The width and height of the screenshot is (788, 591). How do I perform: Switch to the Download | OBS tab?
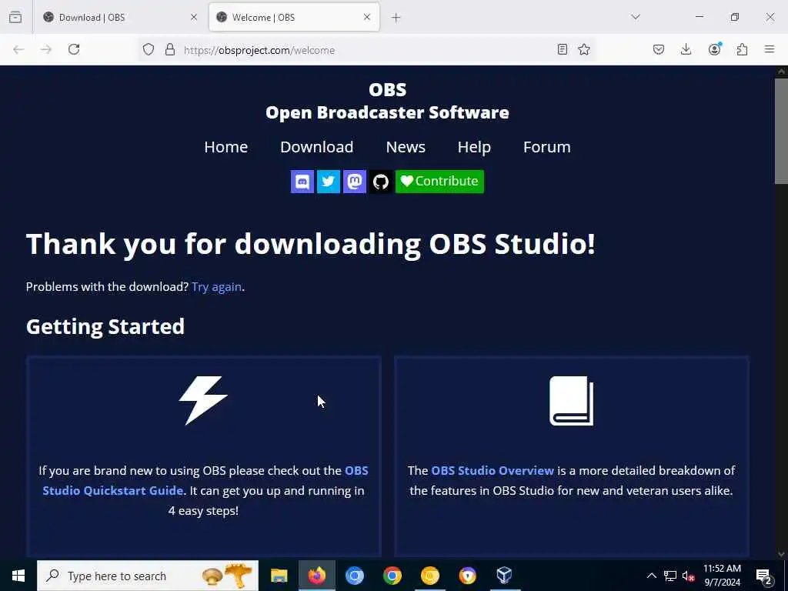[121, 18]
